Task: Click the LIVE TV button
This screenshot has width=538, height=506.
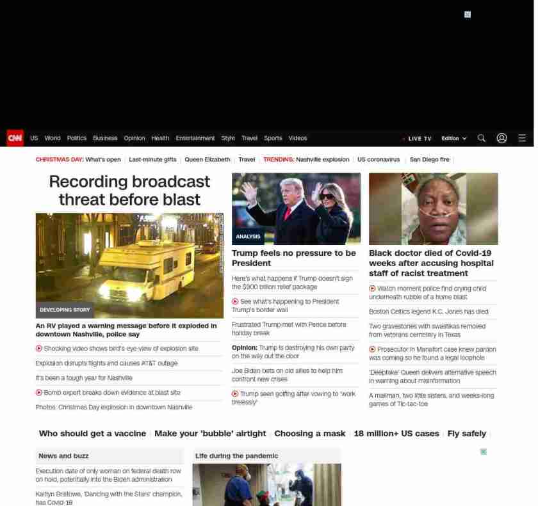Action: coord(417,138)
